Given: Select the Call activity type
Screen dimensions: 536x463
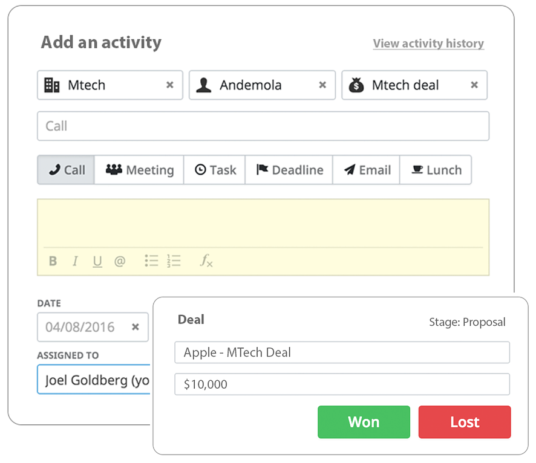Looking at the screenshot, I should (x=67, y=170).
